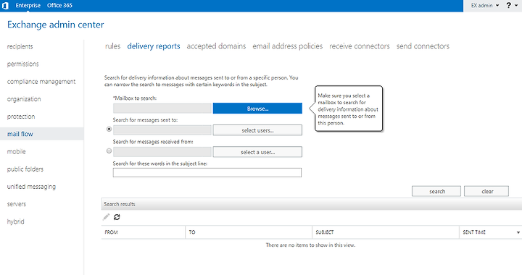Select the messages received from radio button
Viewport: 522px width, 275px height.
pyautogui.click(x=109, y=151)
